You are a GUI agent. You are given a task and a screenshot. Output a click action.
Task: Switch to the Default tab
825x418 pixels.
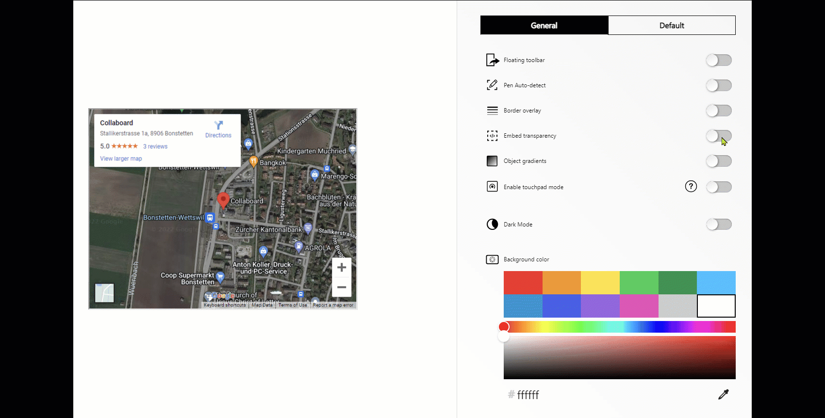(x=672, y=26)
